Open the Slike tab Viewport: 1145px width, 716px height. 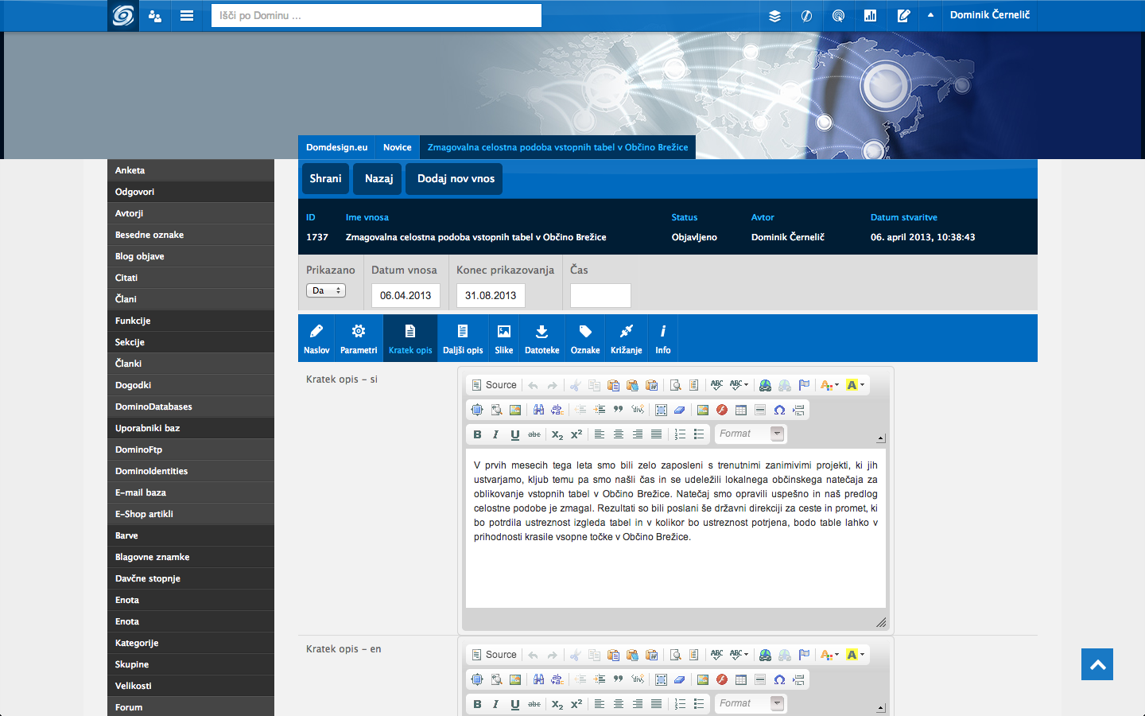pos(504,338)
